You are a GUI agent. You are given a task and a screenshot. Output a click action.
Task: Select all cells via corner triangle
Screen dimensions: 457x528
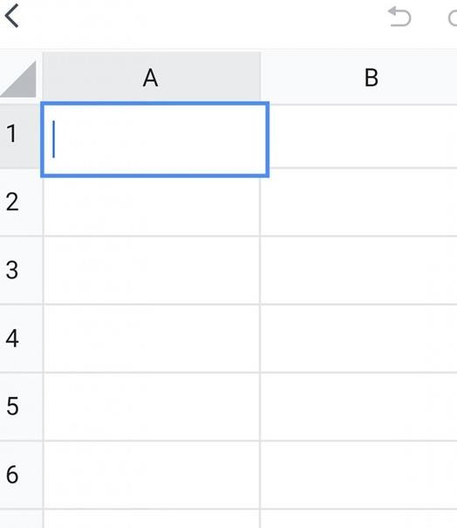click(x=19, y=79)
